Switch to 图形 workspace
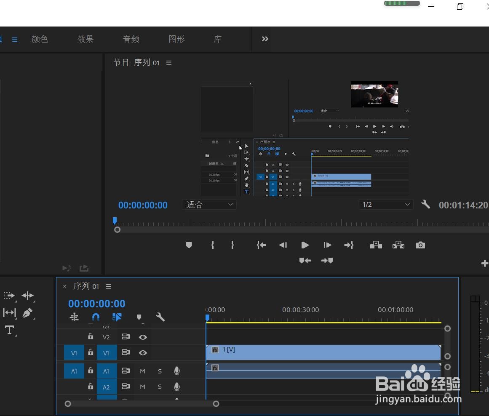The width and height of the screenshot is (489, 416). [176, 39]
